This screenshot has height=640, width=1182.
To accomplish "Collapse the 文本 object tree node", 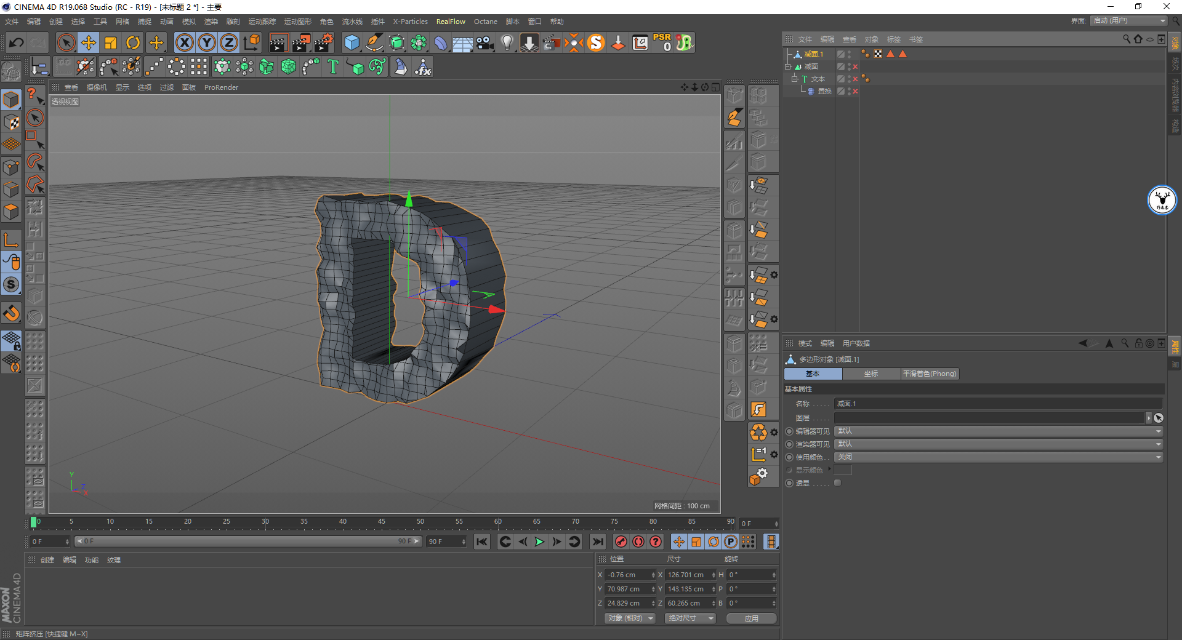I will (x=794, y=79).
